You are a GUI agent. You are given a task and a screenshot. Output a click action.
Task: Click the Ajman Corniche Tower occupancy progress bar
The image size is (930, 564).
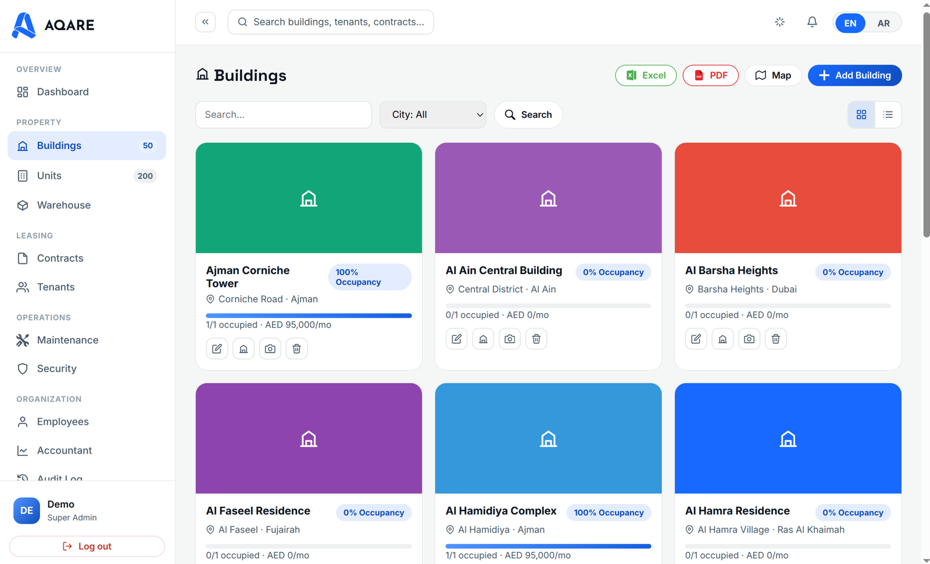point(309,316)
